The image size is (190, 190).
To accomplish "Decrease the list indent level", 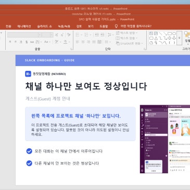I will (x=97, y=35).
